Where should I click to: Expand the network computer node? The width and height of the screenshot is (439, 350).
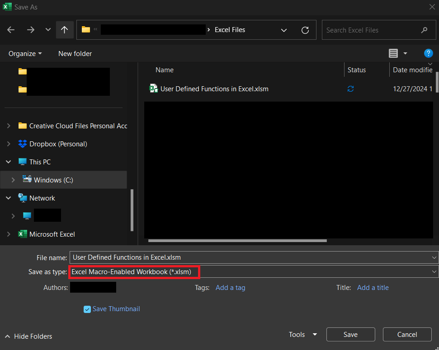[13, 216]
